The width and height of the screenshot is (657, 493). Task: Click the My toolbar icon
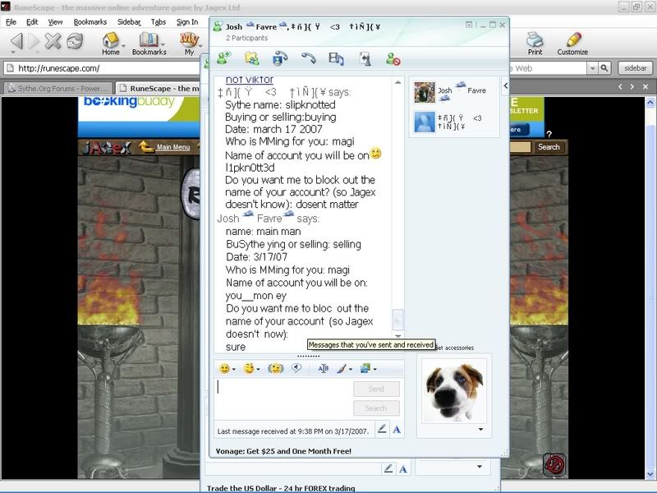tap(190, 44)
